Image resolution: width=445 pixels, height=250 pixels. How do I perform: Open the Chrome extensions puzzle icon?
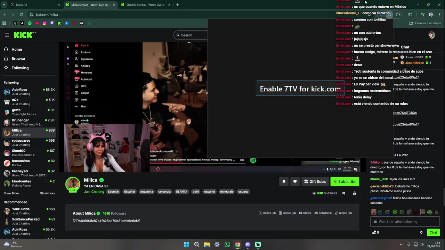[x=398, y=15]
